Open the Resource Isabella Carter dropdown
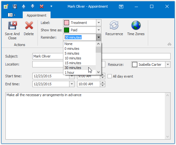 [168, 65]
